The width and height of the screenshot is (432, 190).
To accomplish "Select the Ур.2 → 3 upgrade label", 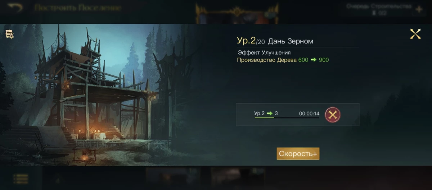I will (266, 113).
